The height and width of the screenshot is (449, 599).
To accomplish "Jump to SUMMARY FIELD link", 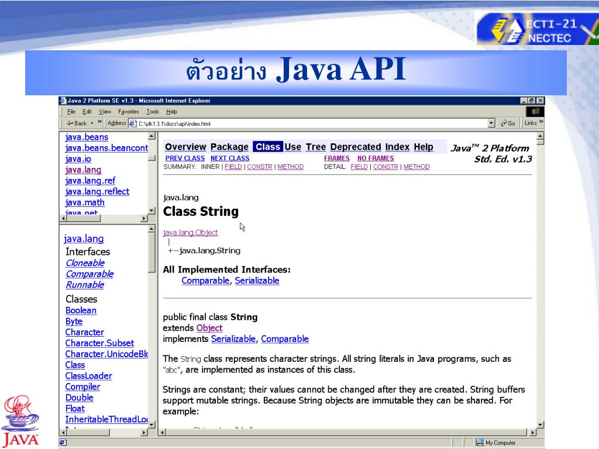I will [x=233, y=167].
